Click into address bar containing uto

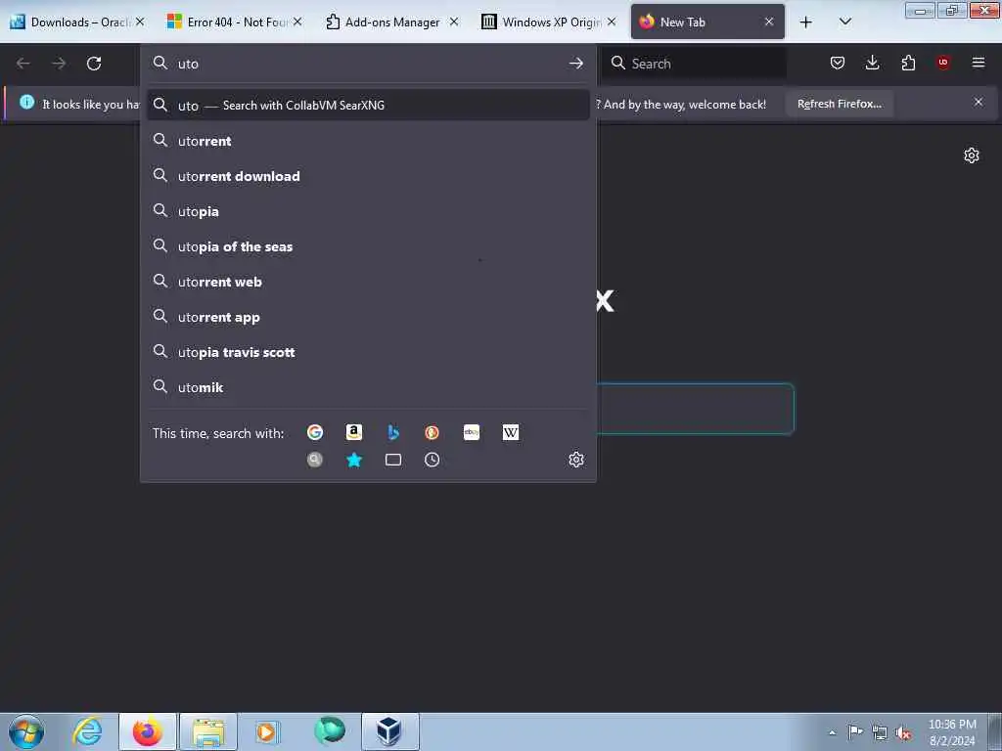tap(368, 64)
